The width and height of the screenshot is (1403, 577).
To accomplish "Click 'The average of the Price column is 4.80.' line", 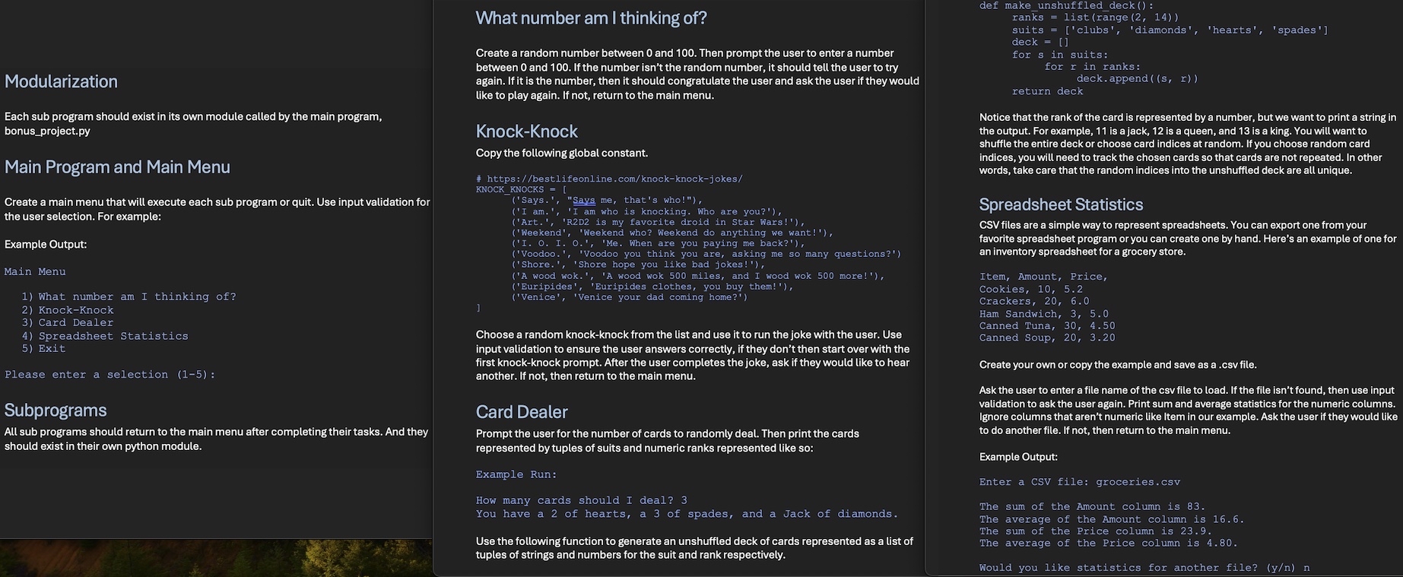I will pyautogui.click(x=1109, y=544).
